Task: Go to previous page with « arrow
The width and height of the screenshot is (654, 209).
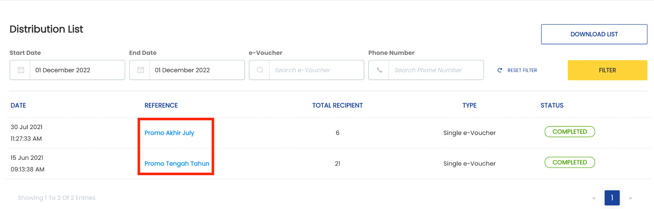Action: [594, 198]
